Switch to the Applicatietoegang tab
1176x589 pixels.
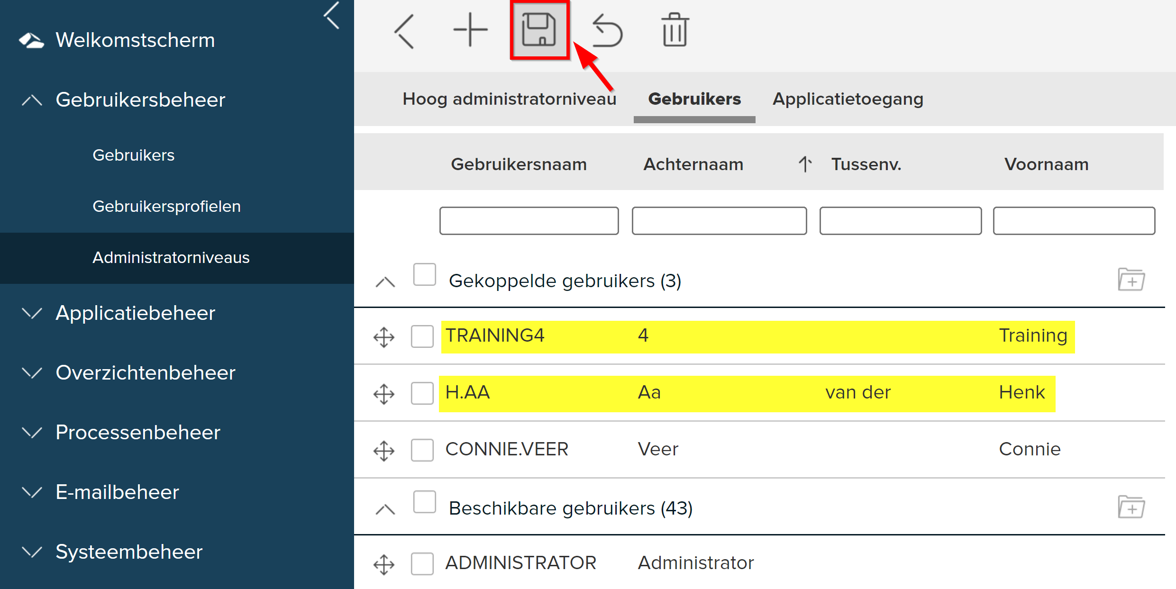coord(848,99)
